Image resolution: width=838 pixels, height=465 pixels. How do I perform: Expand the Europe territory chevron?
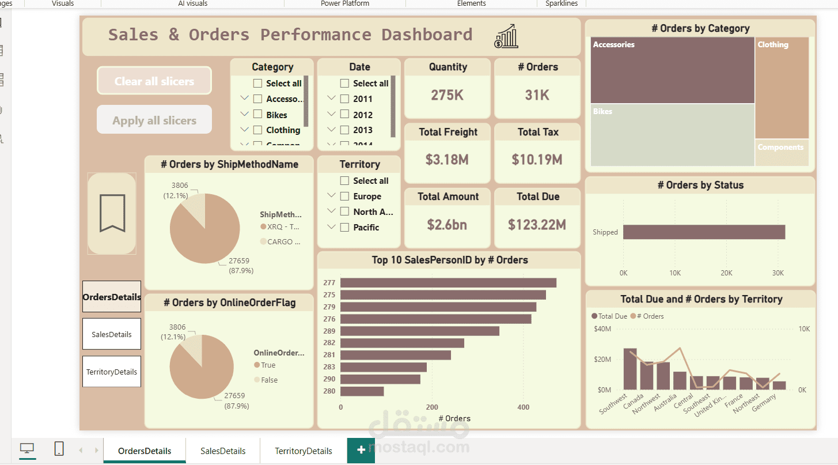coord(331,196)
